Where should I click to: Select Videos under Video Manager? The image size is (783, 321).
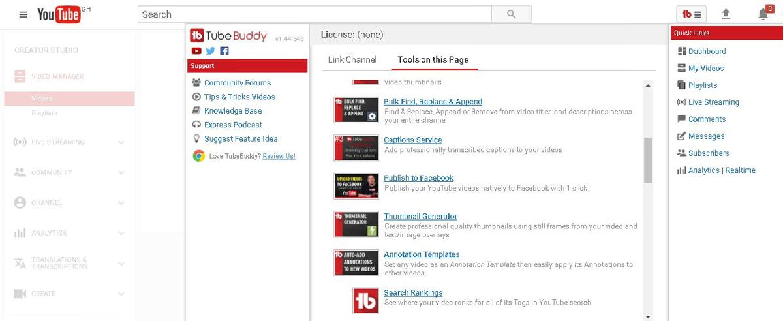pos(41,99)
